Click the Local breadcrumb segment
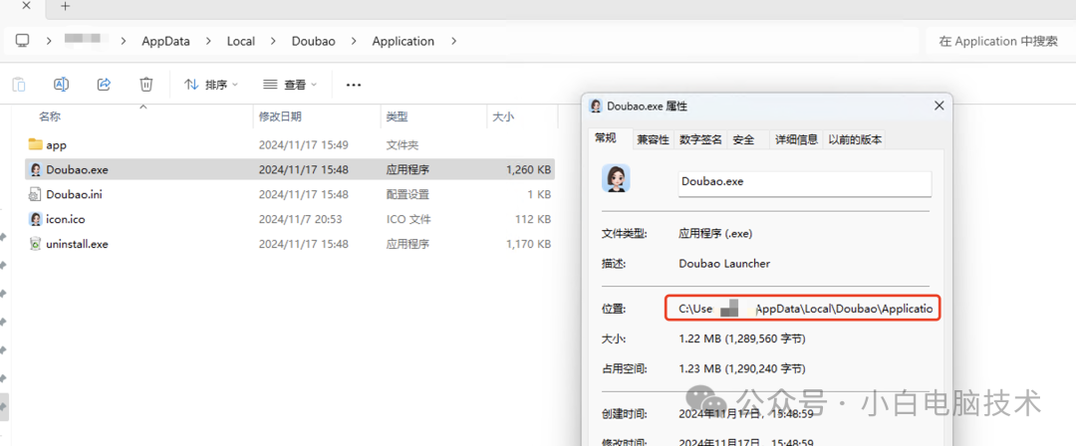The height and width of the screenshot is (446, 1076). [x=241, y=41]
